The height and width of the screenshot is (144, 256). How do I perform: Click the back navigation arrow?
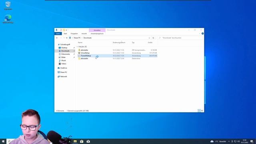(57, 38)
